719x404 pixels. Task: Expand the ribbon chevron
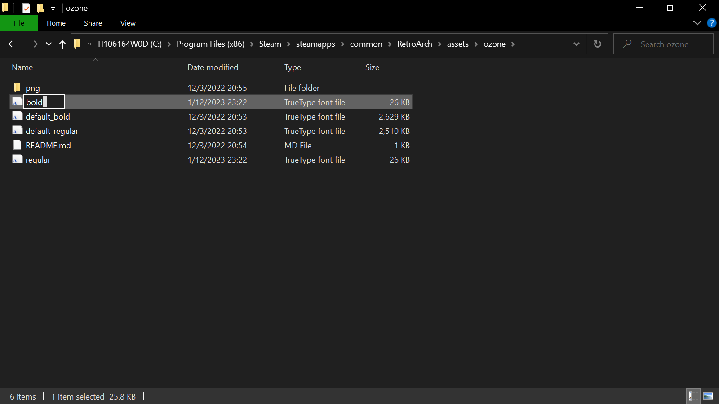(x=697, y=23)
